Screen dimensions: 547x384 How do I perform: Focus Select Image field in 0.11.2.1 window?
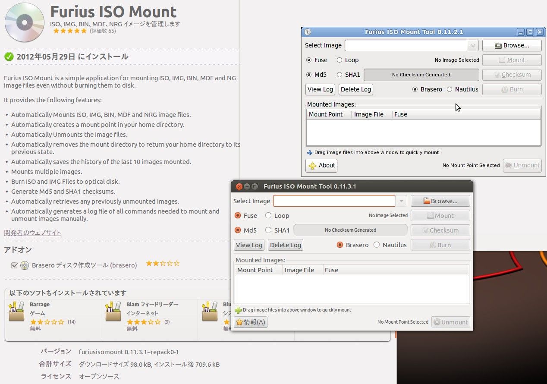click(406, 45)
